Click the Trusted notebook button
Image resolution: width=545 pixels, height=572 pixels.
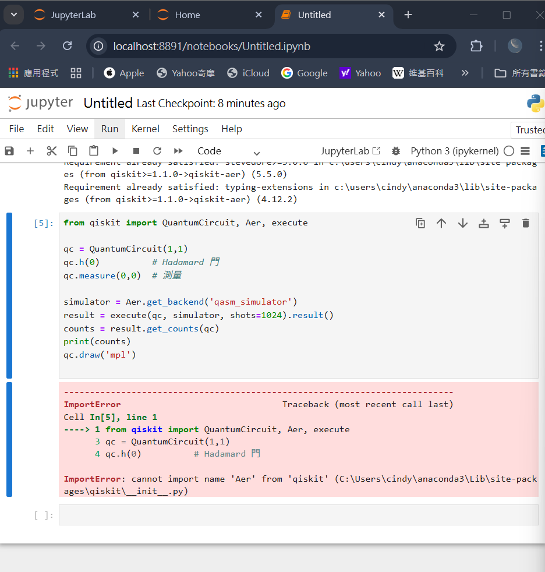[x=529, y=130]
